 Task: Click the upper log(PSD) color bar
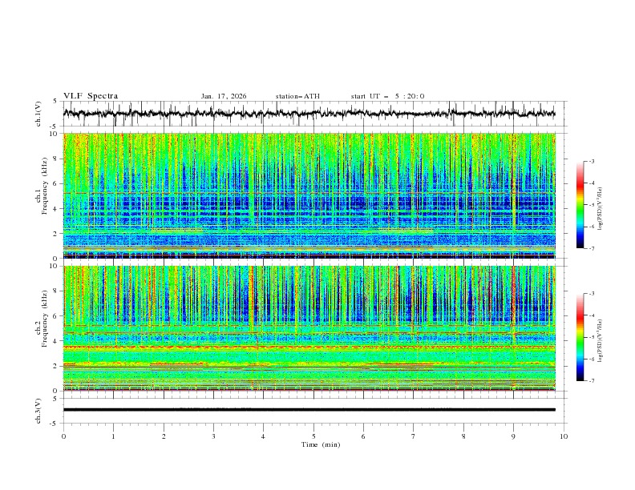coord(580,205)
